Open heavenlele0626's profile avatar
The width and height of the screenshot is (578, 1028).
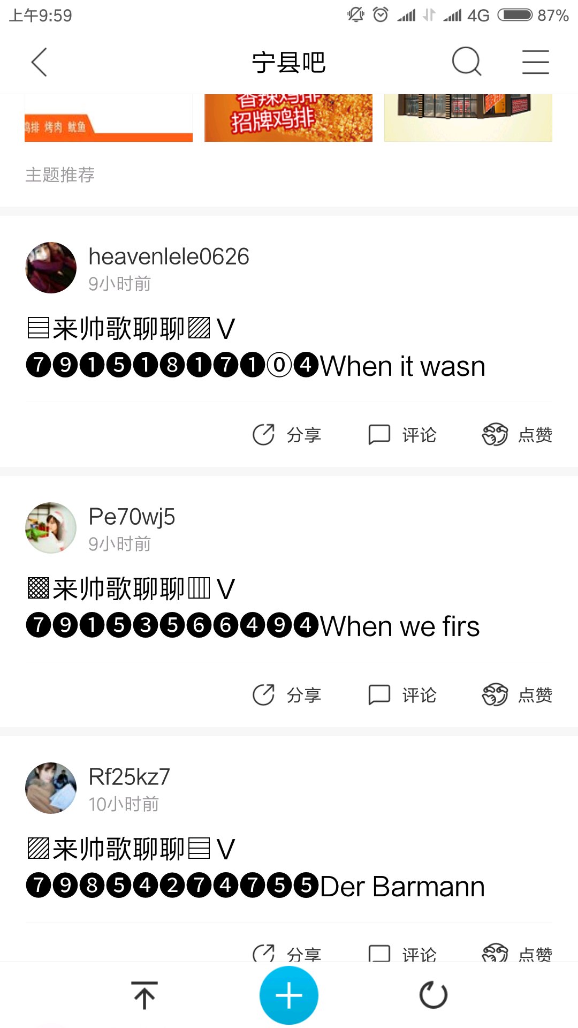click(x=51, y=268)
